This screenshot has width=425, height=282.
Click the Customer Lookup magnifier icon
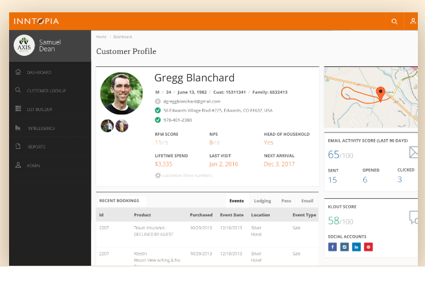pyautogui.click(x=18, y=90)
